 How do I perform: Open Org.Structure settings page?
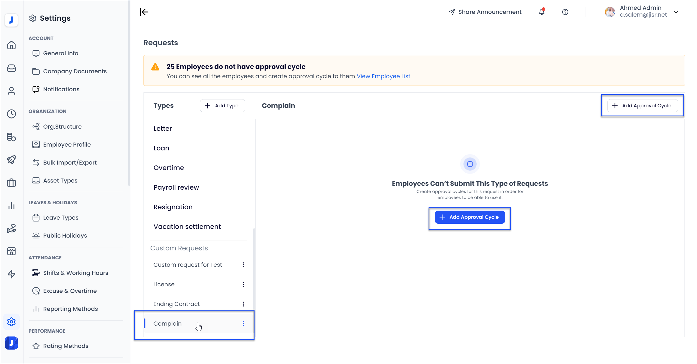pyautogui.click(x=62, y=127)
